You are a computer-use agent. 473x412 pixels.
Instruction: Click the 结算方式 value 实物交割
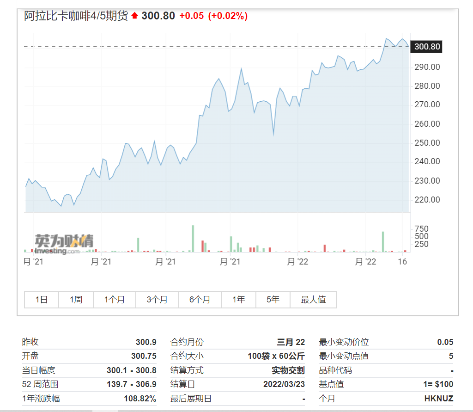click(x=288, y=370)
